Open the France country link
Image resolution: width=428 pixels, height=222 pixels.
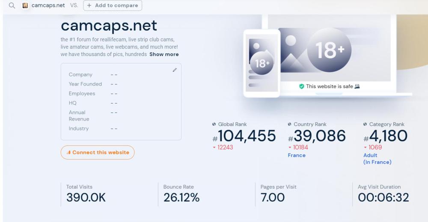point(297,155)
